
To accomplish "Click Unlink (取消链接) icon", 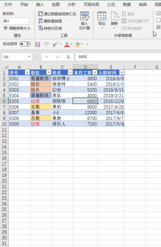I will (124, 28).
